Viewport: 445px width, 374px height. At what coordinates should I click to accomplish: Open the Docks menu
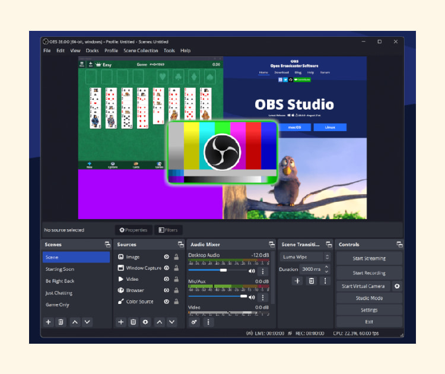click(92, 50)
